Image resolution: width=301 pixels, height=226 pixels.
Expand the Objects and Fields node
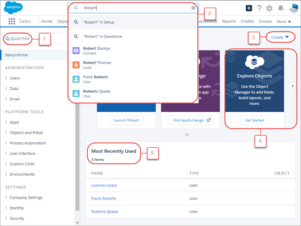(x=6, y=133)
